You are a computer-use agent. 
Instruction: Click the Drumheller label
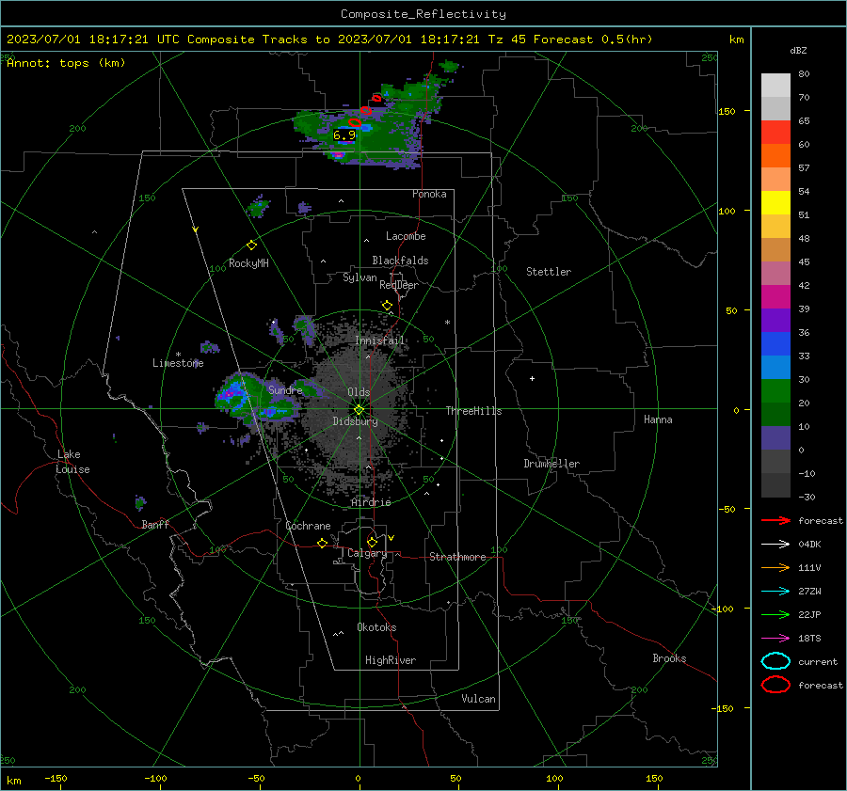[551, 464]
